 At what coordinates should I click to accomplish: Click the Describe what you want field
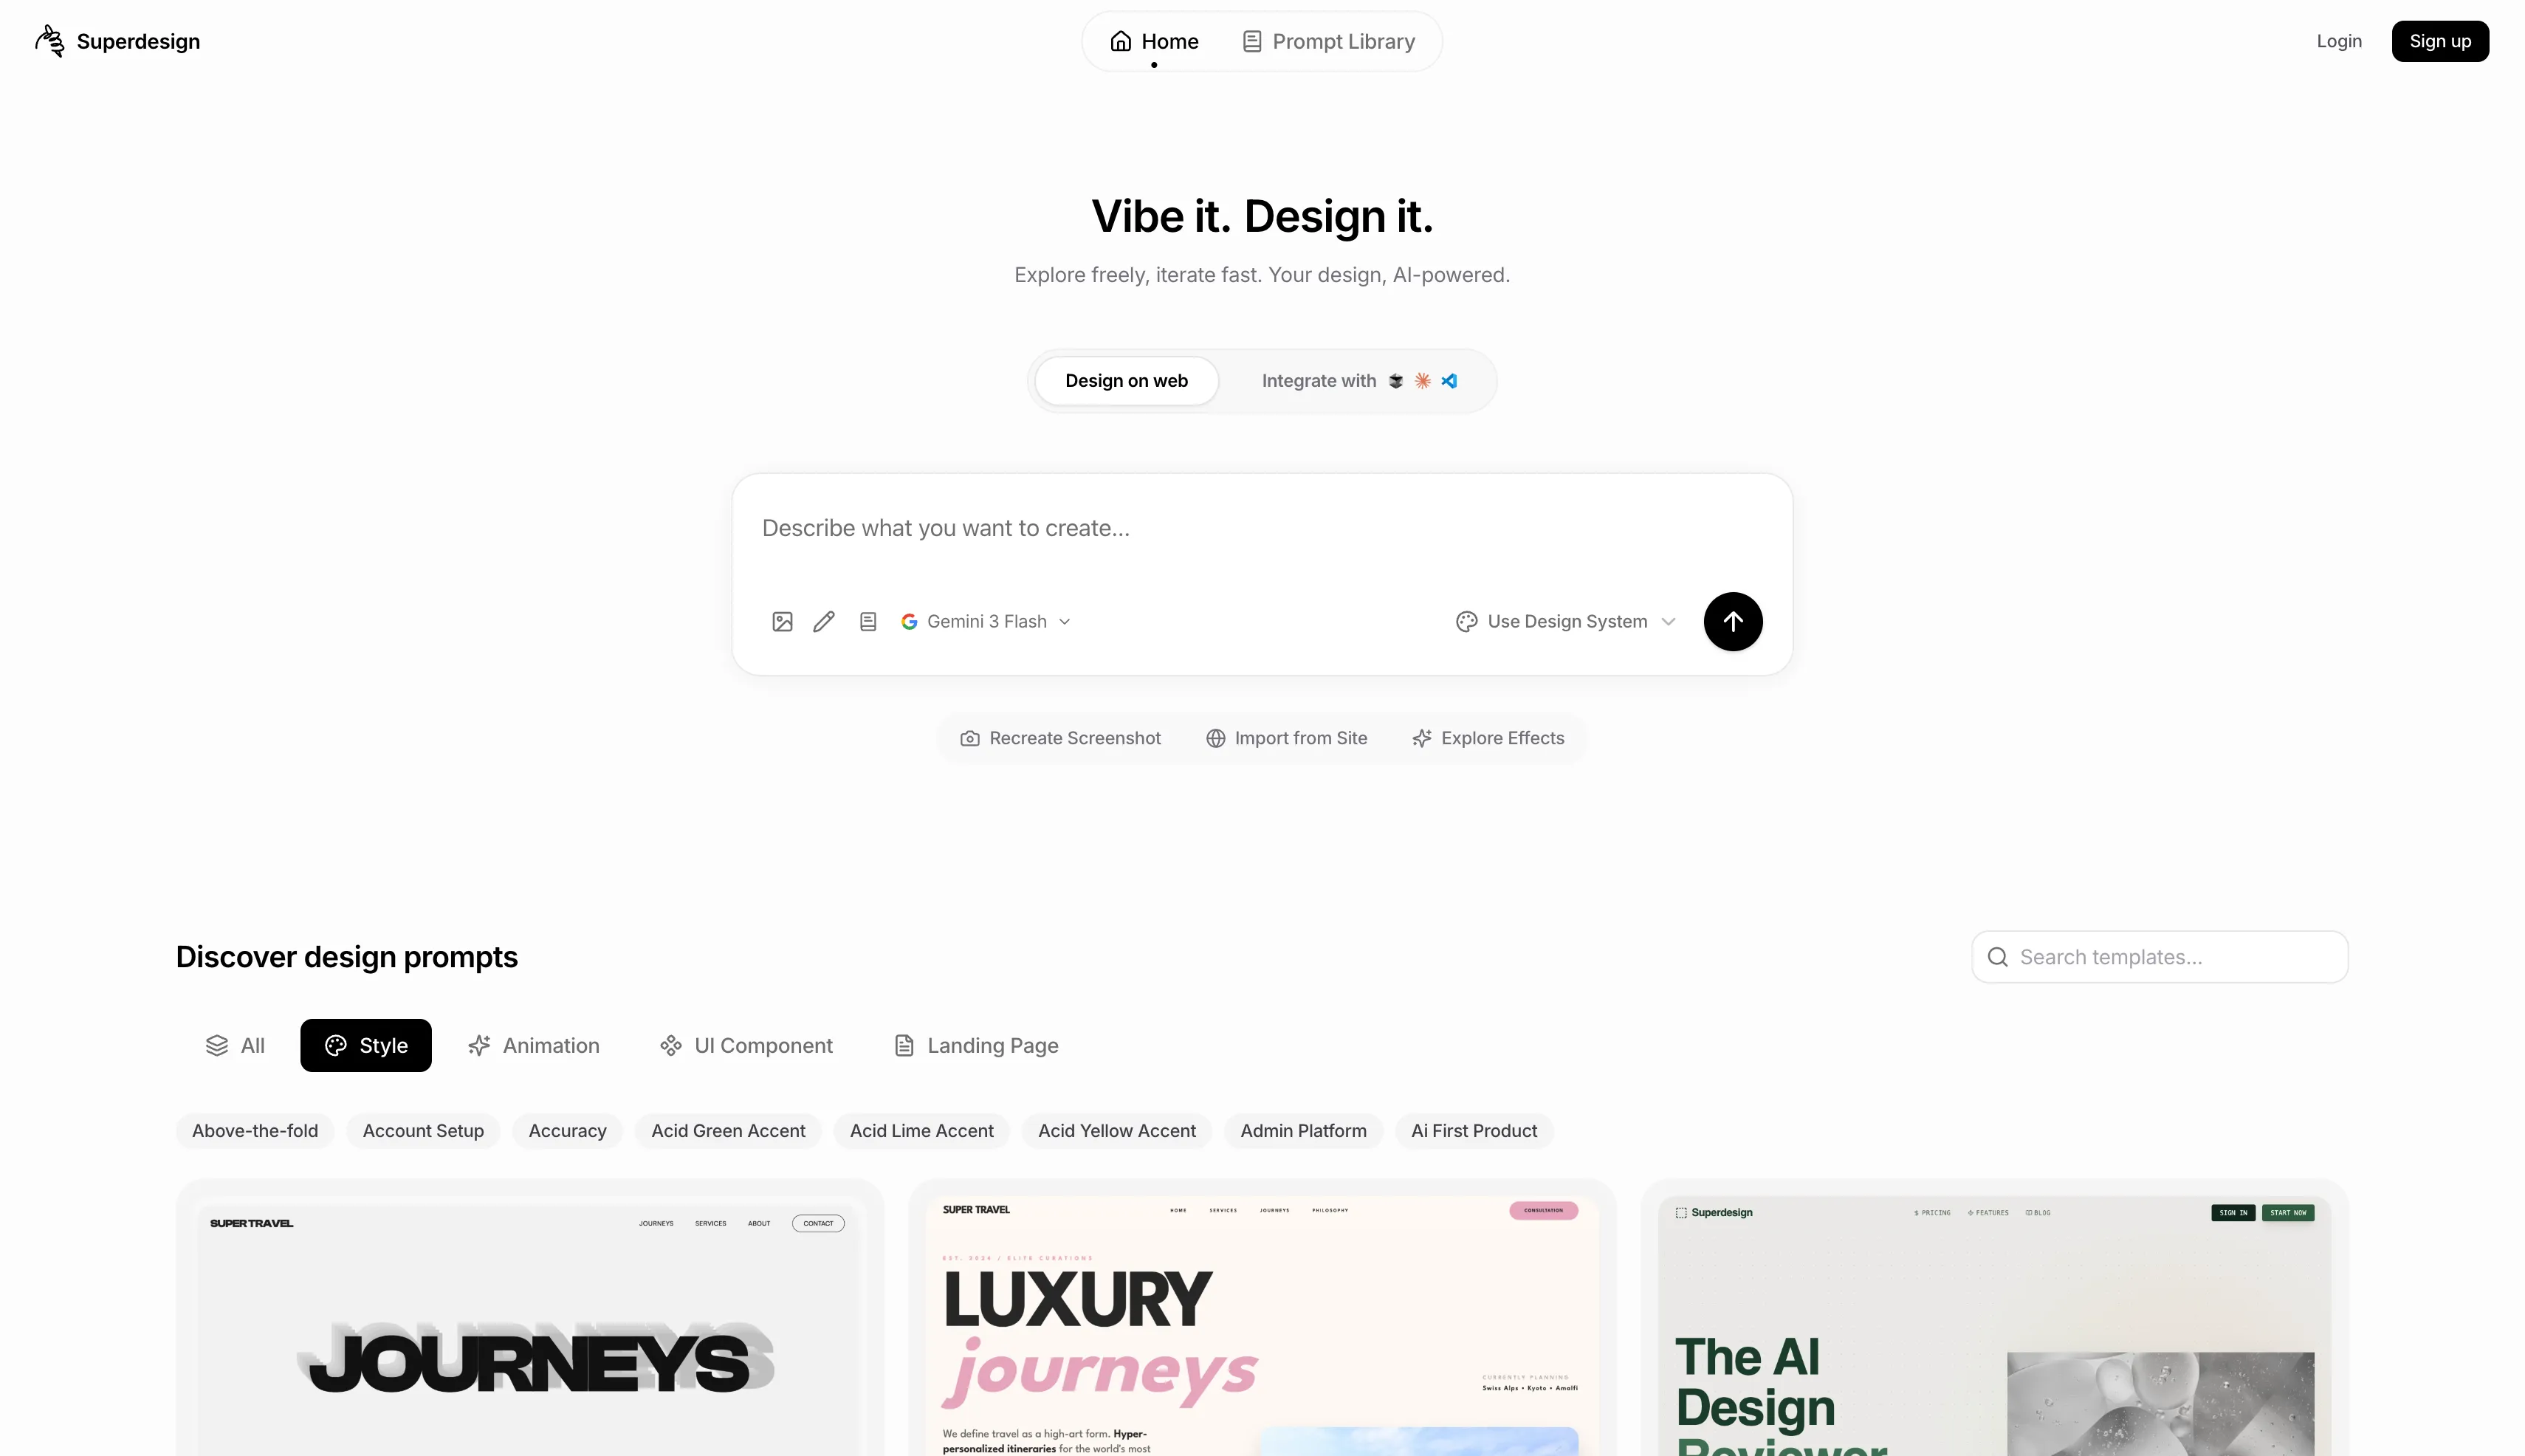(x=1262, y=529)
